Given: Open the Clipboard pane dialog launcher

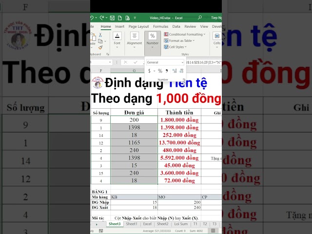Looking at the screenshot, I should click(x=108, y=54).
